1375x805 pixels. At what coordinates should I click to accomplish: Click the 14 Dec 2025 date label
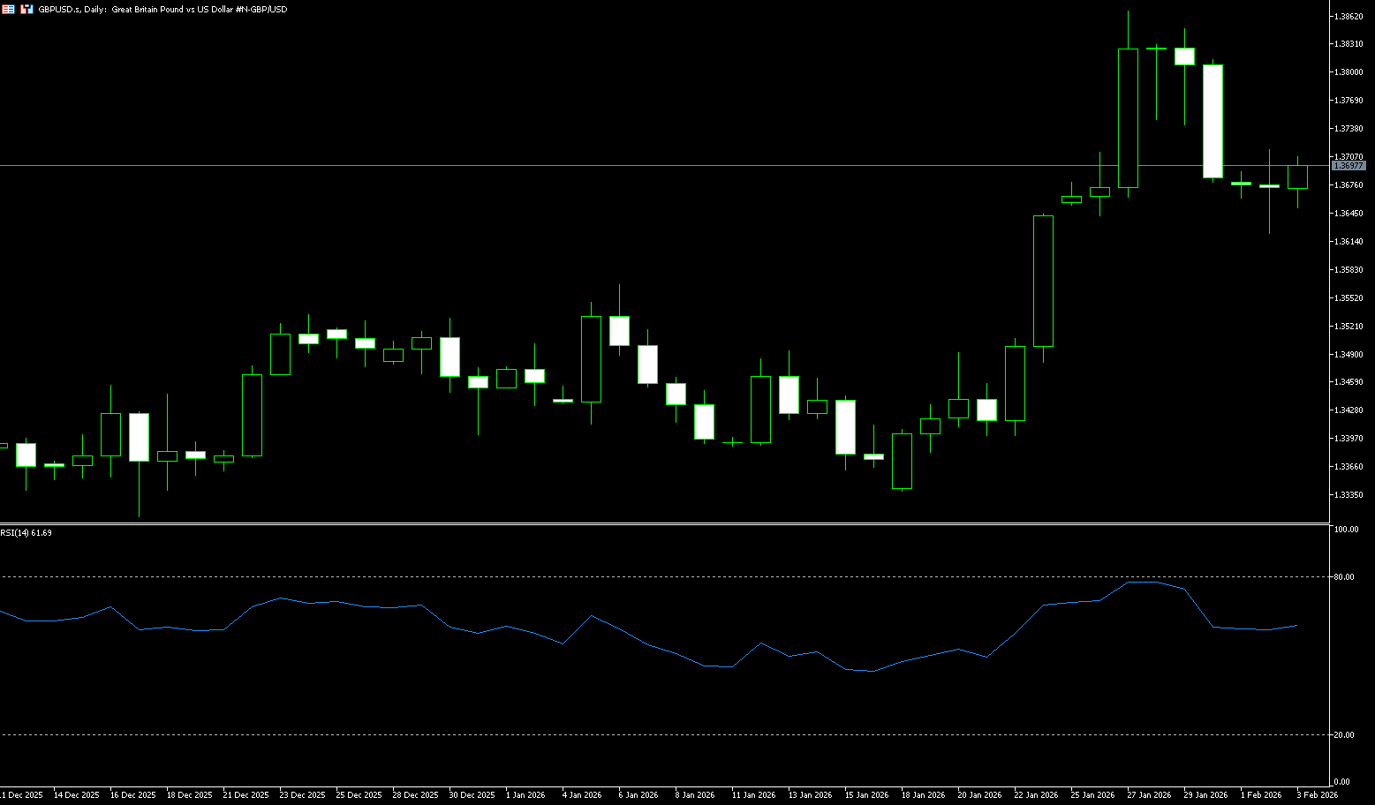click(x=76, y=795)
